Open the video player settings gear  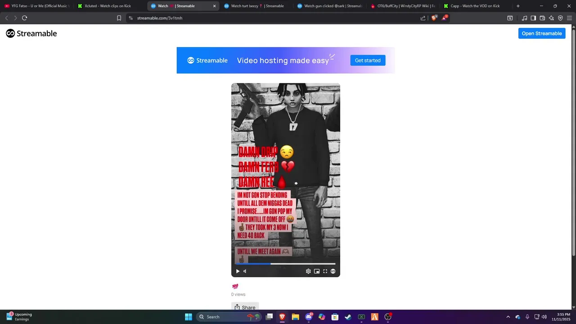308,271
